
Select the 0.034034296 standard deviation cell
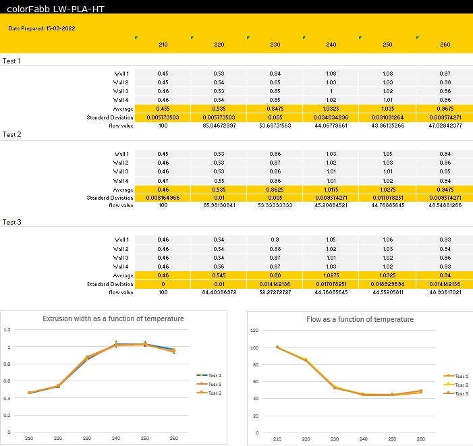[331, 117]
